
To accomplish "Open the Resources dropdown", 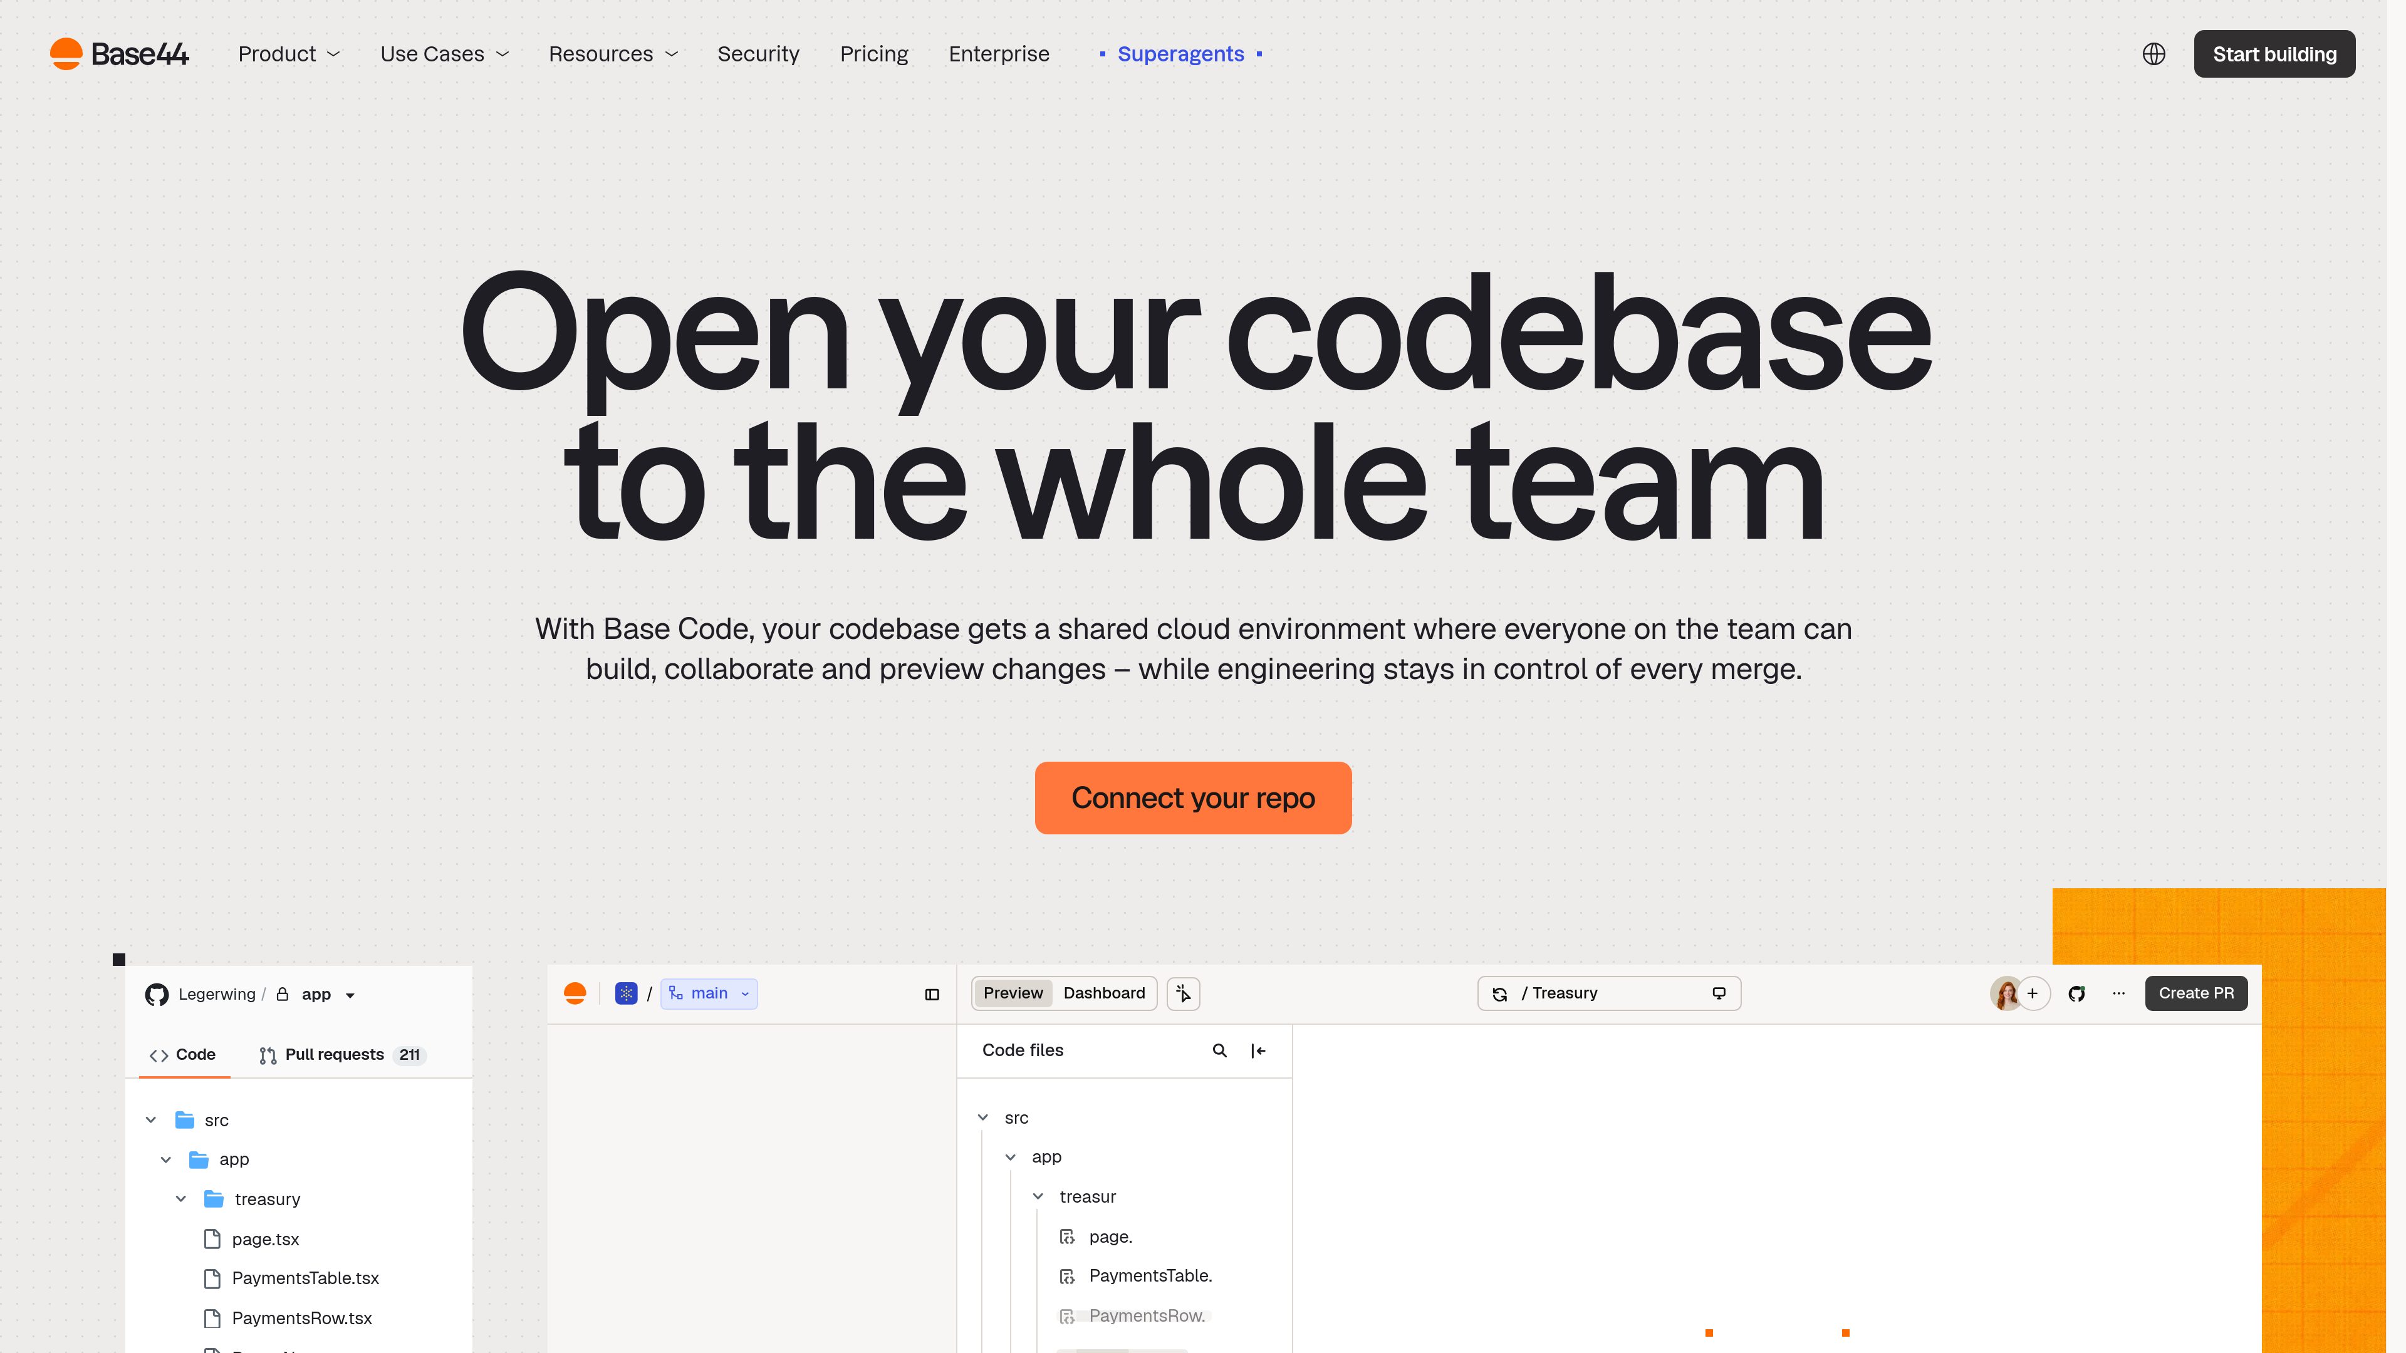I will pos(613,54).
